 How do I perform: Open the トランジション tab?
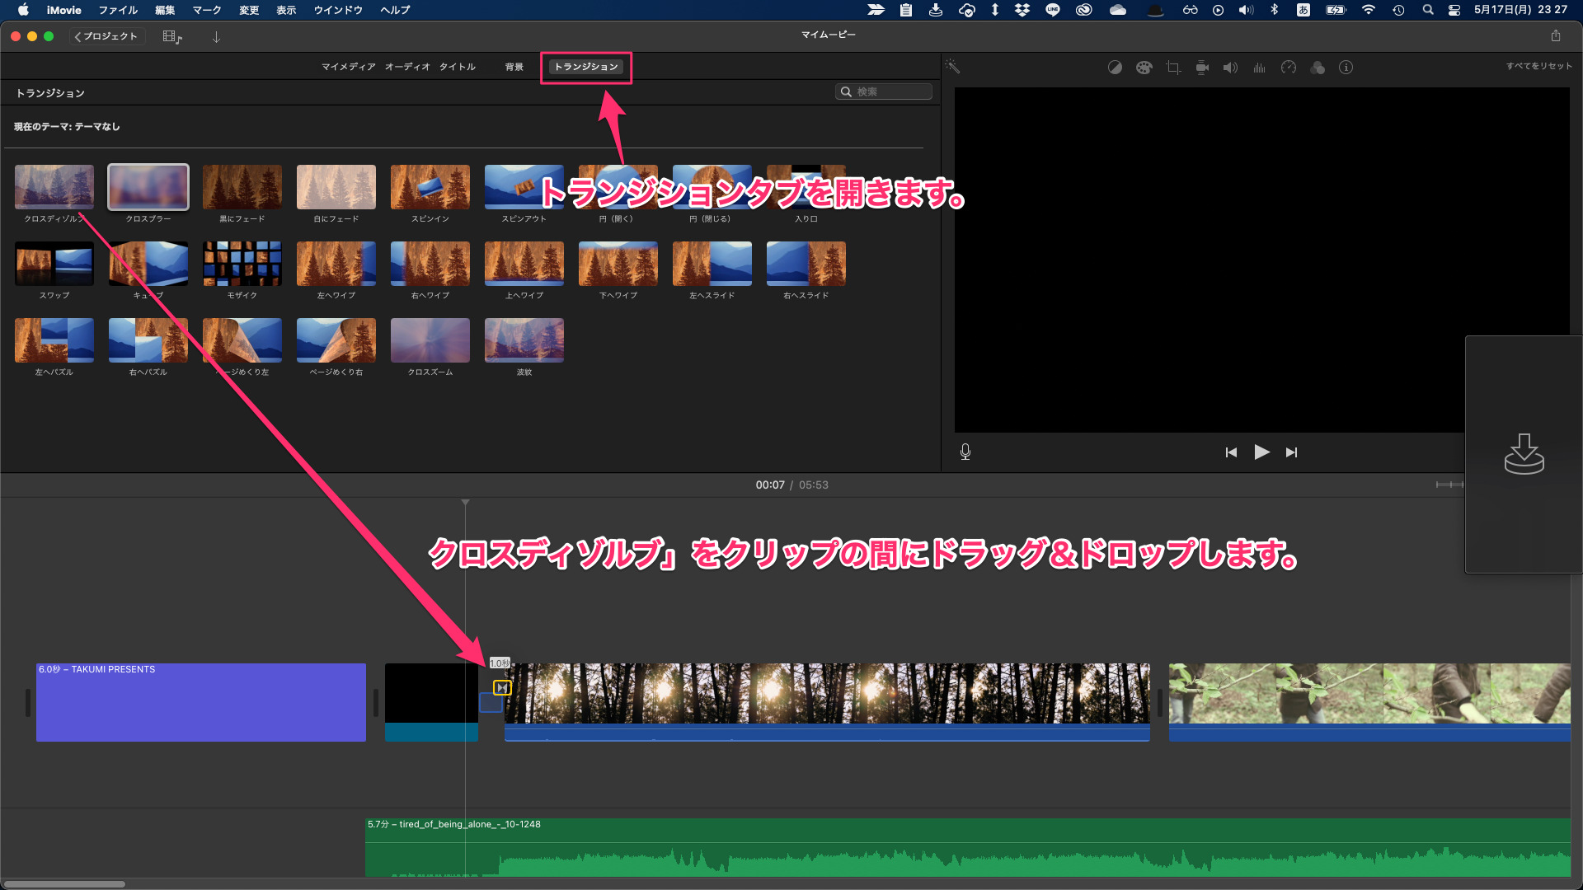click(x=586, y=67)
